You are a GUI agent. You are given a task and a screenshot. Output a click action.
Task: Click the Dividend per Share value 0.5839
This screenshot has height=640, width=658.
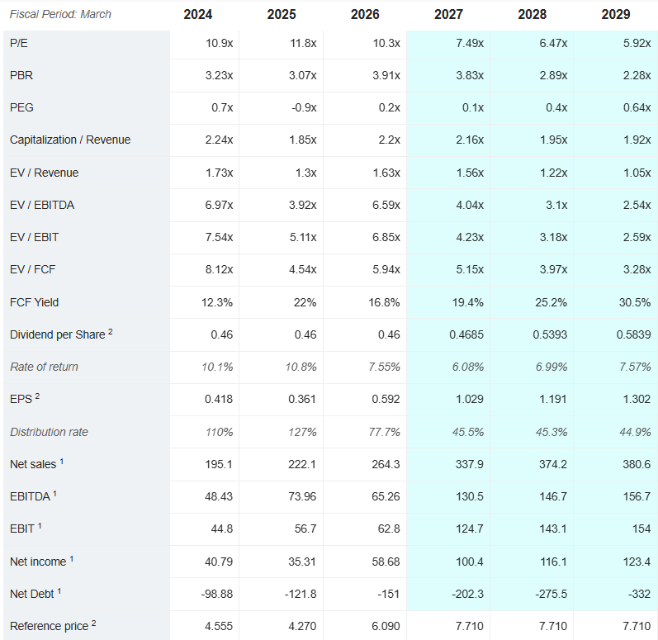(x=633, y=335)
